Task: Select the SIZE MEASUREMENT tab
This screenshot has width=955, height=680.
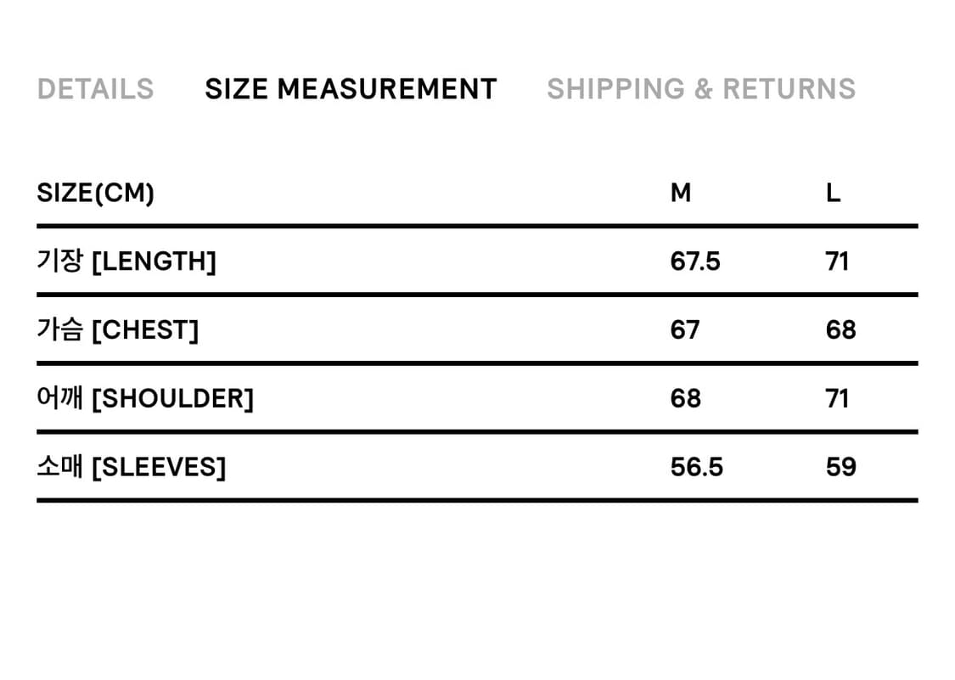Action: [351, 89]
